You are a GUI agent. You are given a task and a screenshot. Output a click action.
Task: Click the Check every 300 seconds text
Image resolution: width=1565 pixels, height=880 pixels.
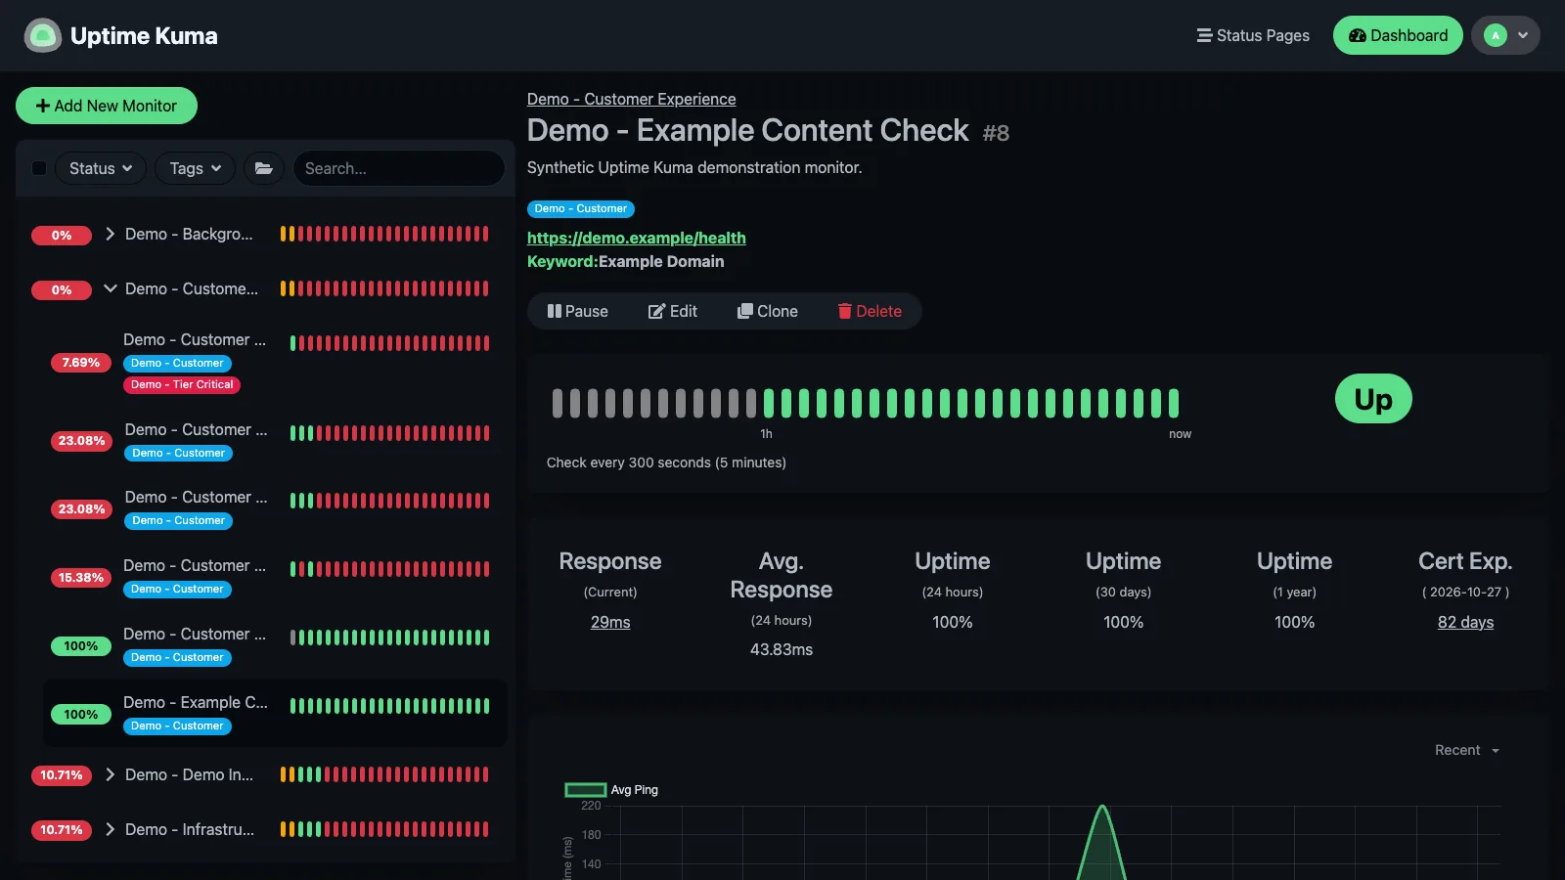pyautogui.click(x=666, y=462)
